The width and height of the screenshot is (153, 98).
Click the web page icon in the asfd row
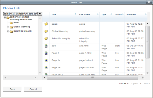pos(46,46)
